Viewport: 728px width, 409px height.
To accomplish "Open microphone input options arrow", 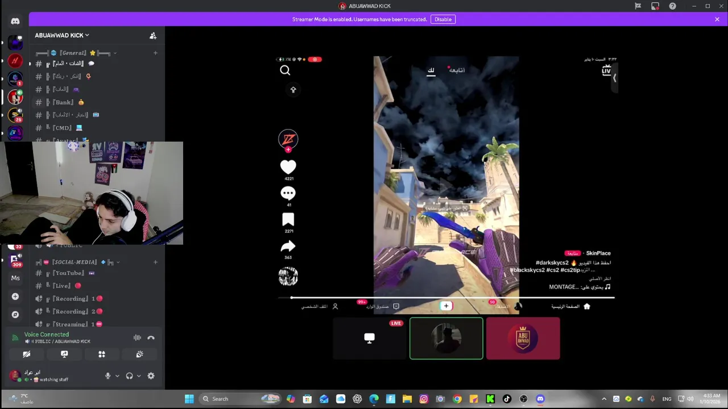I will click(x=117, y=375).
